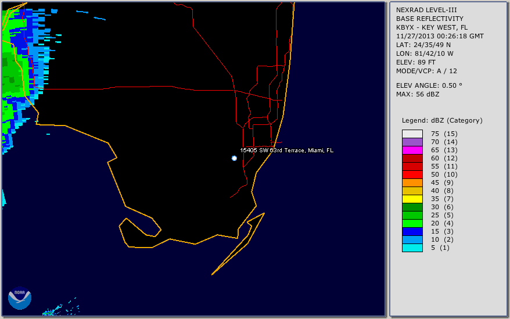The height and width of the screenshot is (319, 510).
Task: Click the white location marker dot on map
Action: click(x=234, y=158)
